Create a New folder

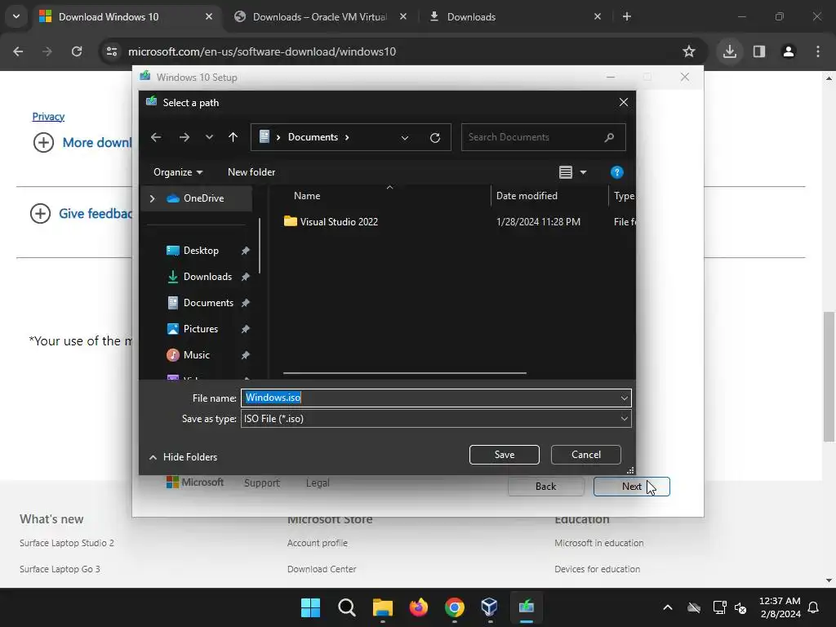251,172
